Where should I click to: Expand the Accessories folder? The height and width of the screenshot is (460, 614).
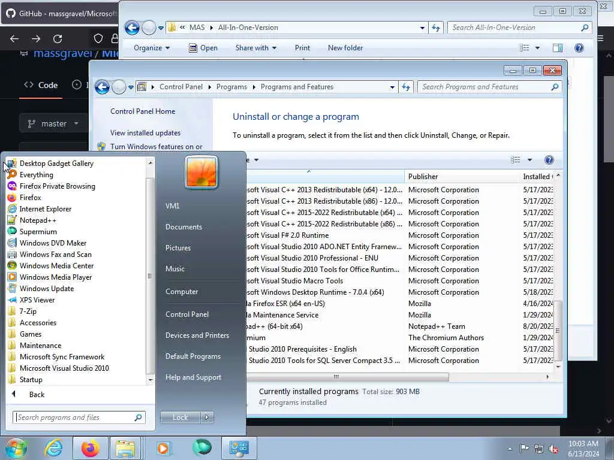tap(38, 322)
